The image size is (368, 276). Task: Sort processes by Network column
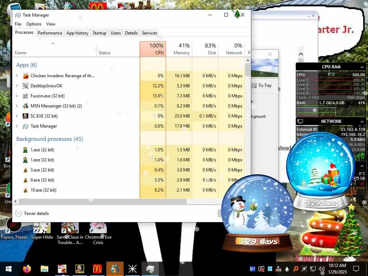click(x=231, y=49)
